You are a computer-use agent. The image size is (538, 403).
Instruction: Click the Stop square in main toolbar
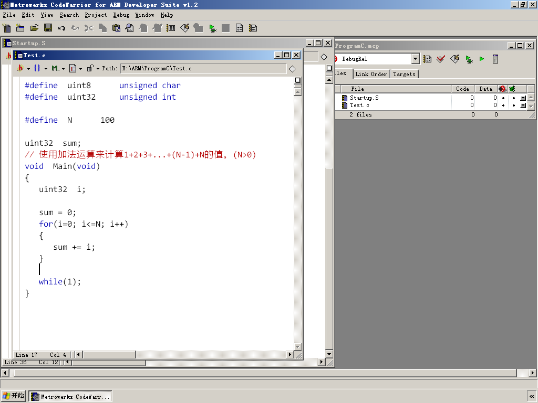pyautogui.click(x=226, y=28)
